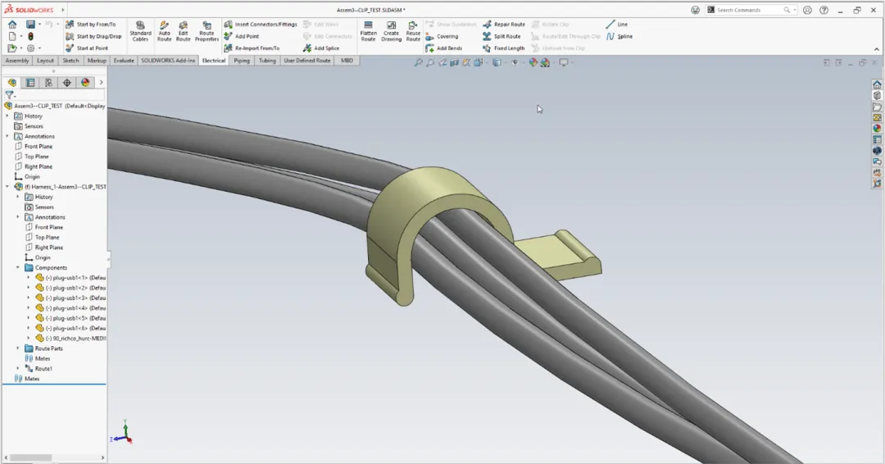Open the DisplayManager tab
Image resolution: width=885 pixels, height=464 pixels.
coord(85,83)
